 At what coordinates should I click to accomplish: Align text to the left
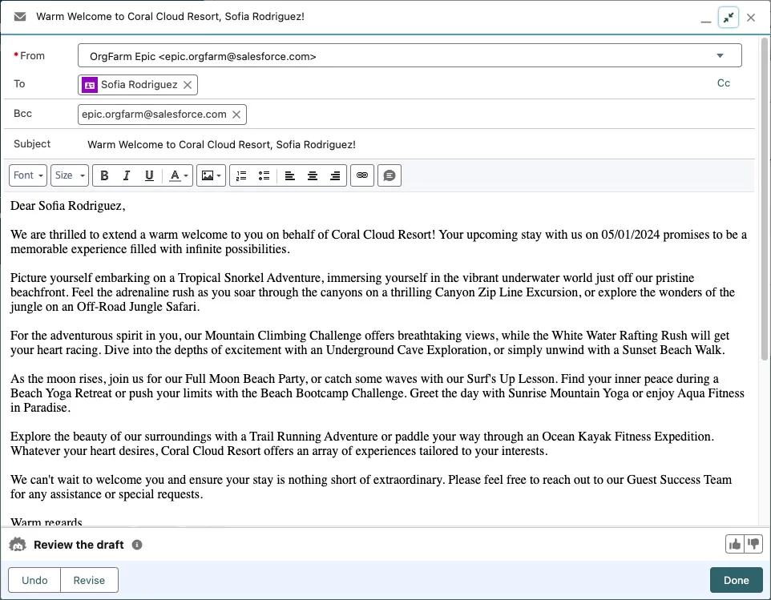tap(290, 175)
